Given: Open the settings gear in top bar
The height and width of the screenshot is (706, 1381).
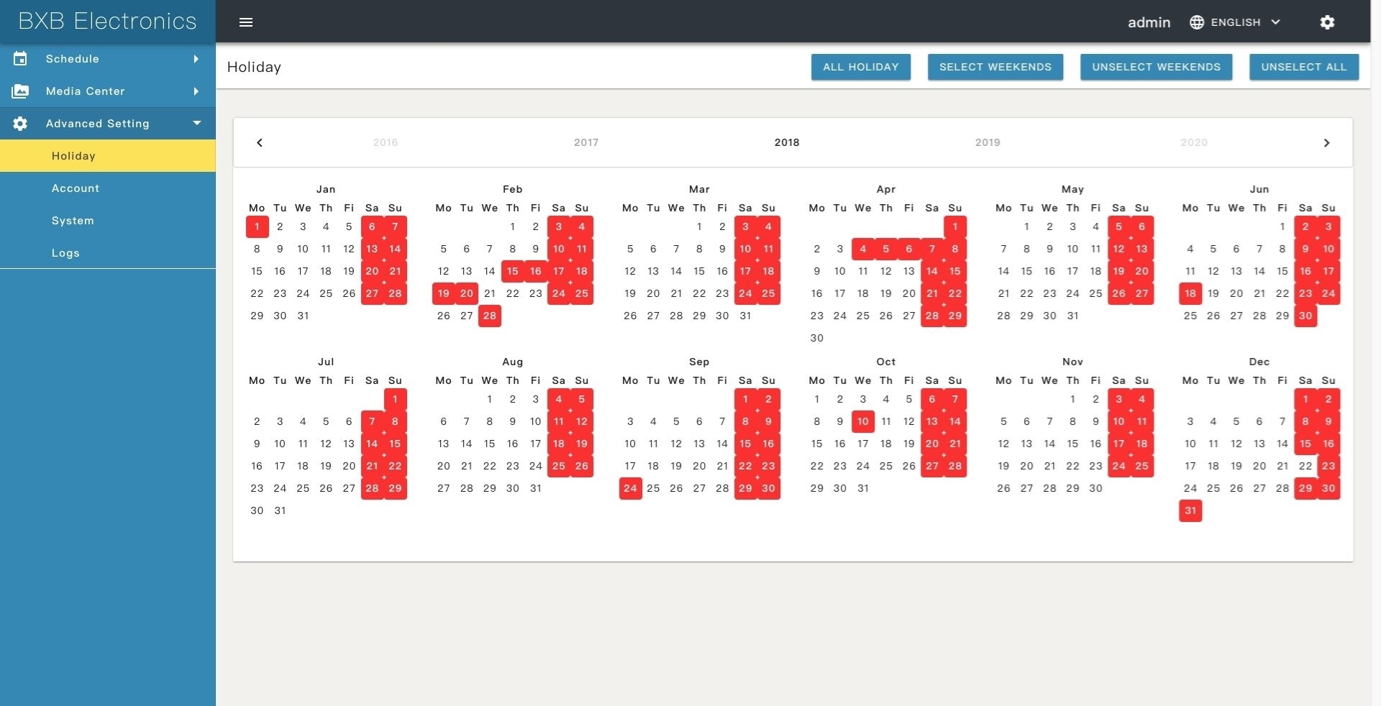Looking at the screenshot, I should 1327,22.
